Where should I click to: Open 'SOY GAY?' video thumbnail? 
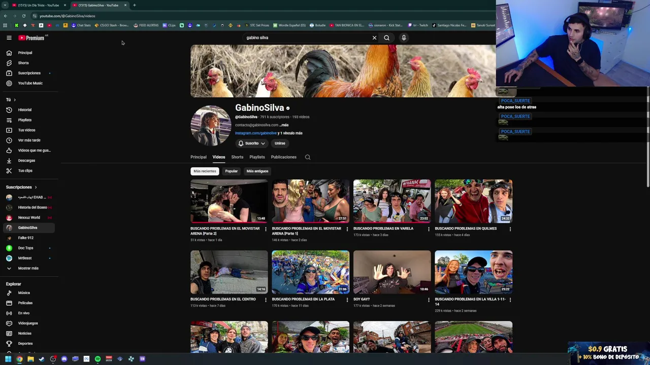point(392,272)
